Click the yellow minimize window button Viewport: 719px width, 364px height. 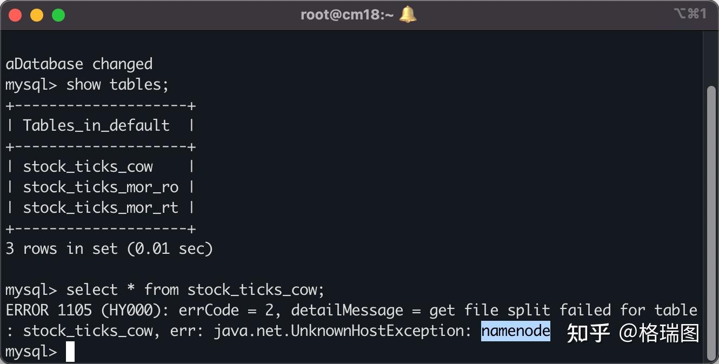tap(37, 15)
